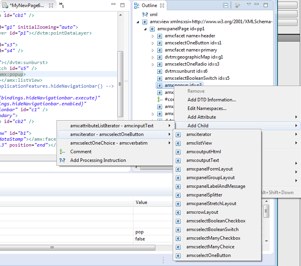Open amx:selectOneChoice - amx:verbatim submenu
Image resolution: width=301 pixels, height=266 pixels.
[x=115, y=143]
